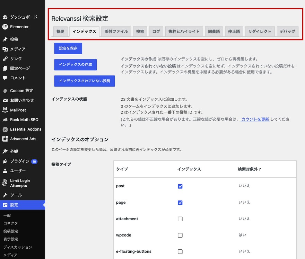Viewport: 305px width, 259px height.
Task: Click the Limit Login Attempts fingerprint icon
Action: [5, 183]
